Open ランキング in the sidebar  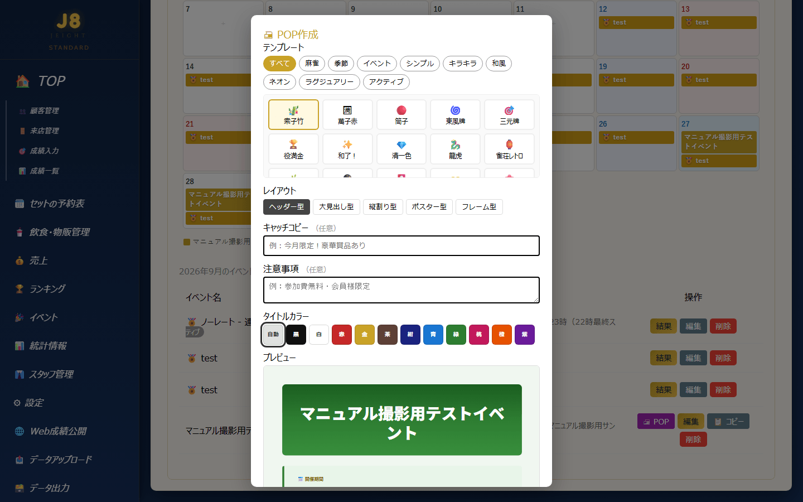[40, 289]
